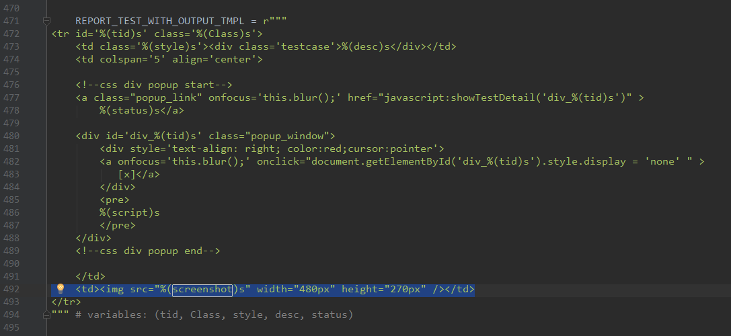Click the "css div popup start" comment

[154, 85]
